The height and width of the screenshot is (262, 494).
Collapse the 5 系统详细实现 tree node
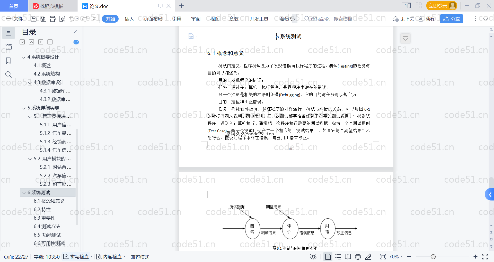click(24, 108)
